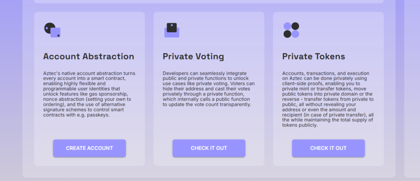Image resolution: width=420 pixels, height=181 pixels.
Task: Click the Private Voting description paragraph
Action: pos(209,89)
